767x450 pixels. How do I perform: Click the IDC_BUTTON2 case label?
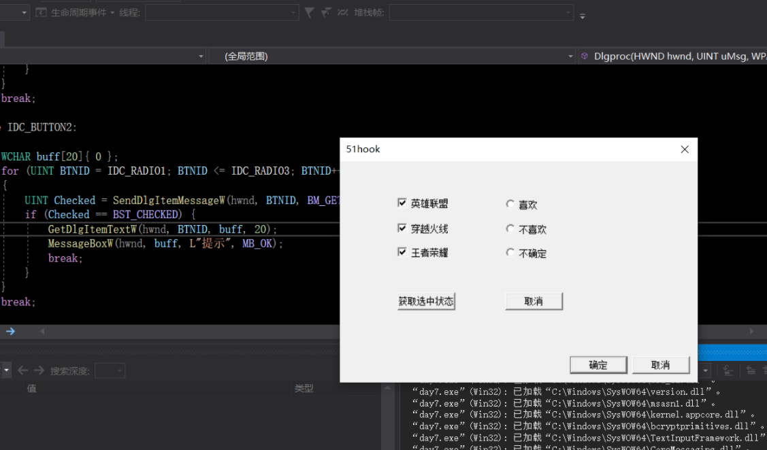click(42, 128)
